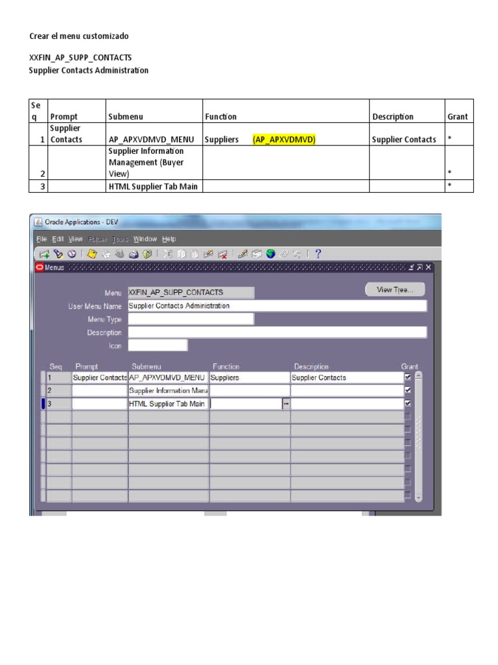Image resolution: width=498 pixels, height=665 pixels.
Task: Click the Menu field XXFIN_AP_SUPP_CONTACTS
Action: tap(191, 293)
